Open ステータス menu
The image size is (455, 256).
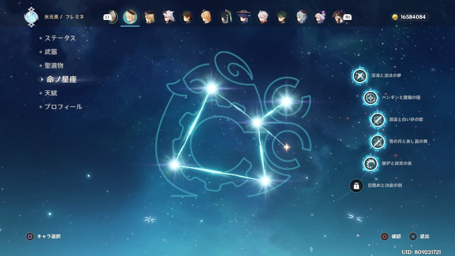[60, 38]
